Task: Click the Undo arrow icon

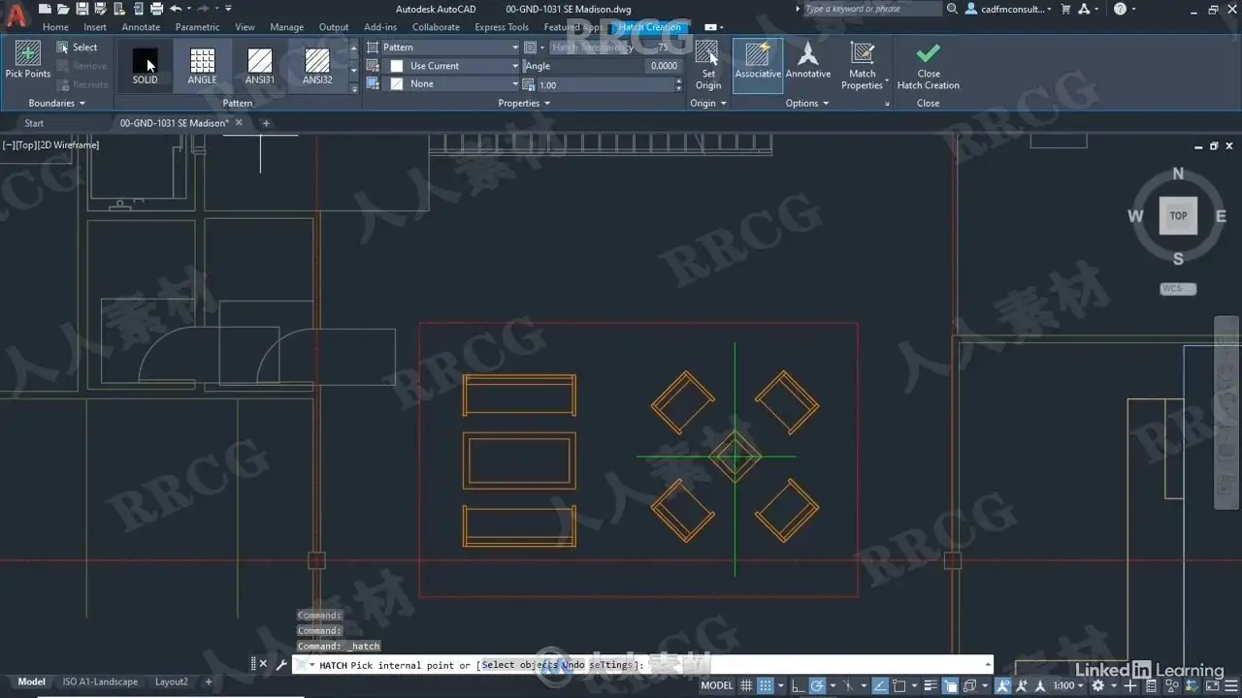Action: pyautogui.click(x=176, y=9)
